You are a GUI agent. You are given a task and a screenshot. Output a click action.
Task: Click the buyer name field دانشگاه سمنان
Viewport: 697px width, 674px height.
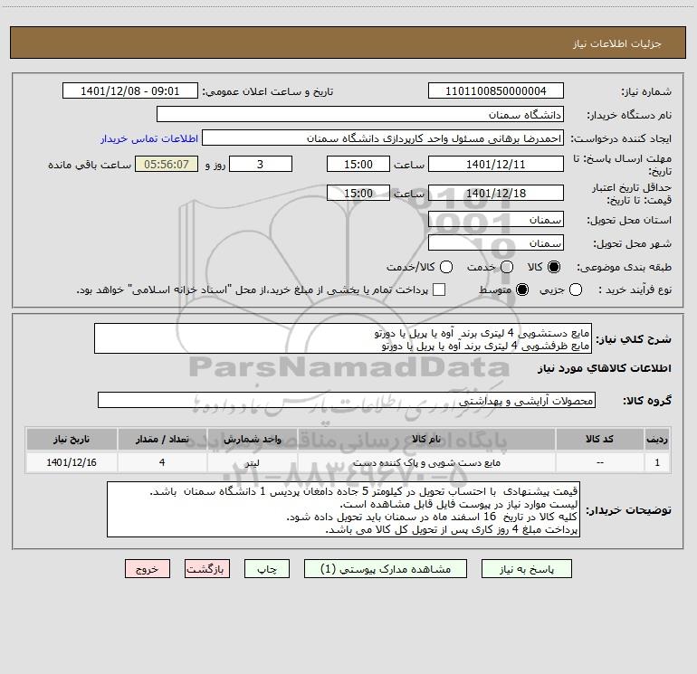pos(360,114)
